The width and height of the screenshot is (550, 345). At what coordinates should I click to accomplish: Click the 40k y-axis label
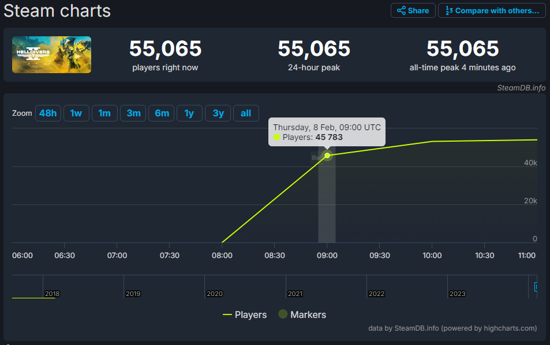click(530, 162)
